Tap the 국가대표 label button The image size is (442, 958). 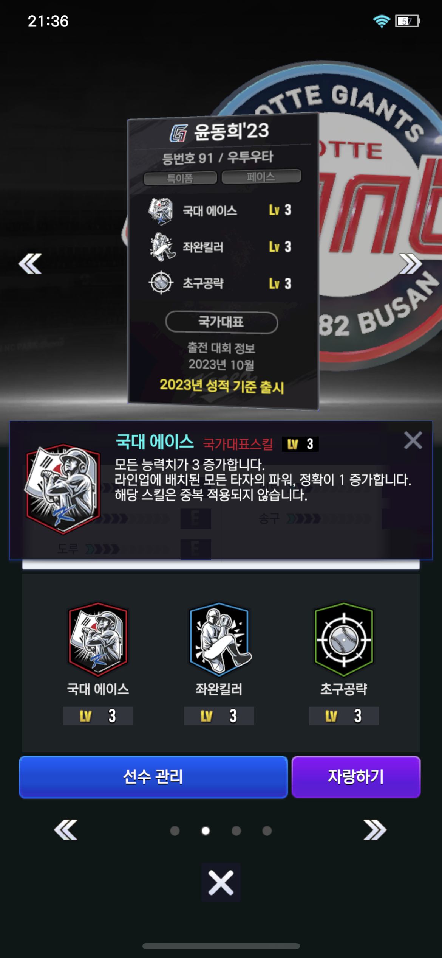point(222,322)
